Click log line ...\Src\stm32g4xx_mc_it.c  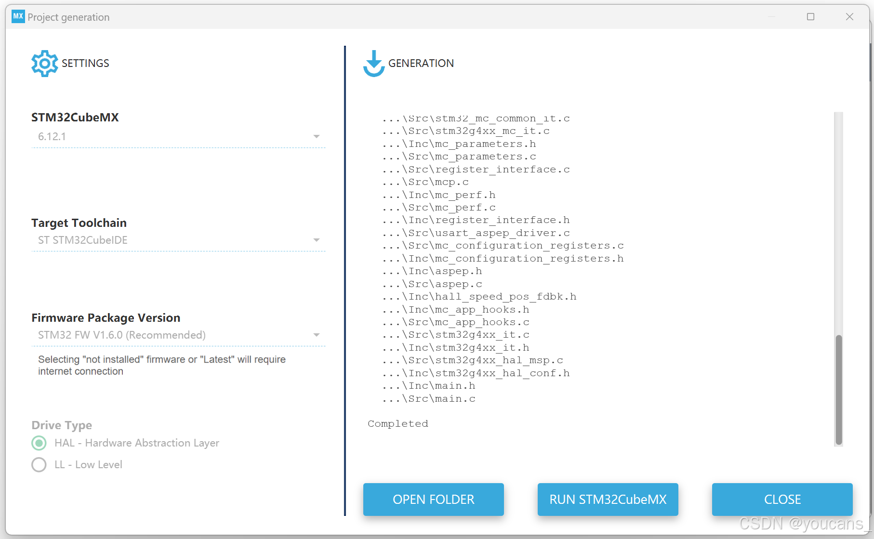click(466, 131)
